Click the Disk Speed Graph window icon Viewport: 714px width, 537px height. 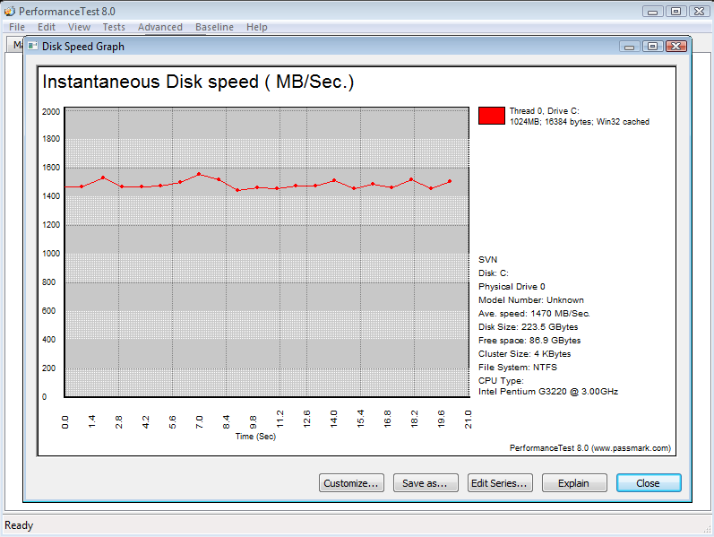[x=33, y=46]
